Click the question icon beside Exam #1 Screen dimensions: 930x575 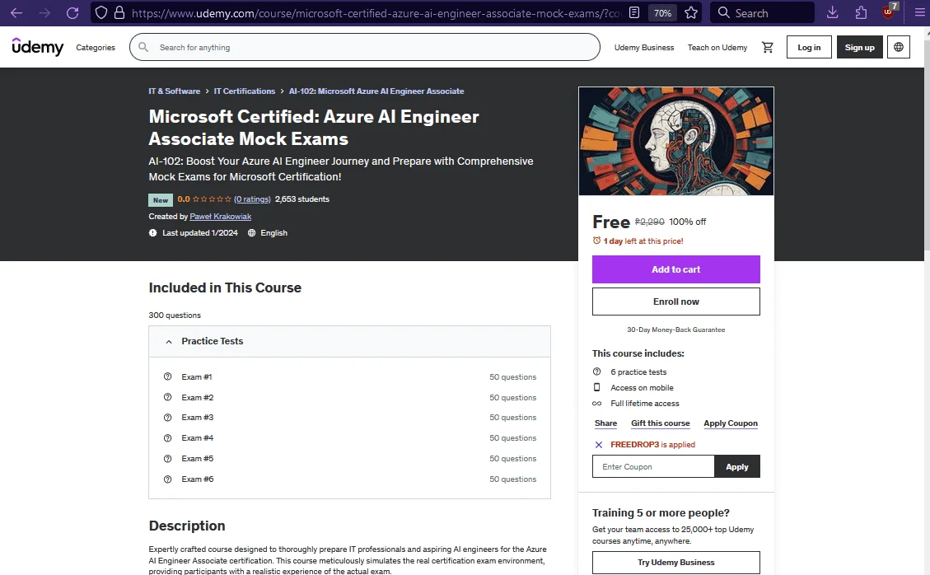tap(168, 376)
